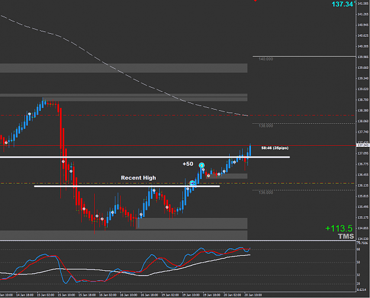Click 140.625 on the price scale
This screenshot has width=370, height=298.
click(x=363, y=36)
